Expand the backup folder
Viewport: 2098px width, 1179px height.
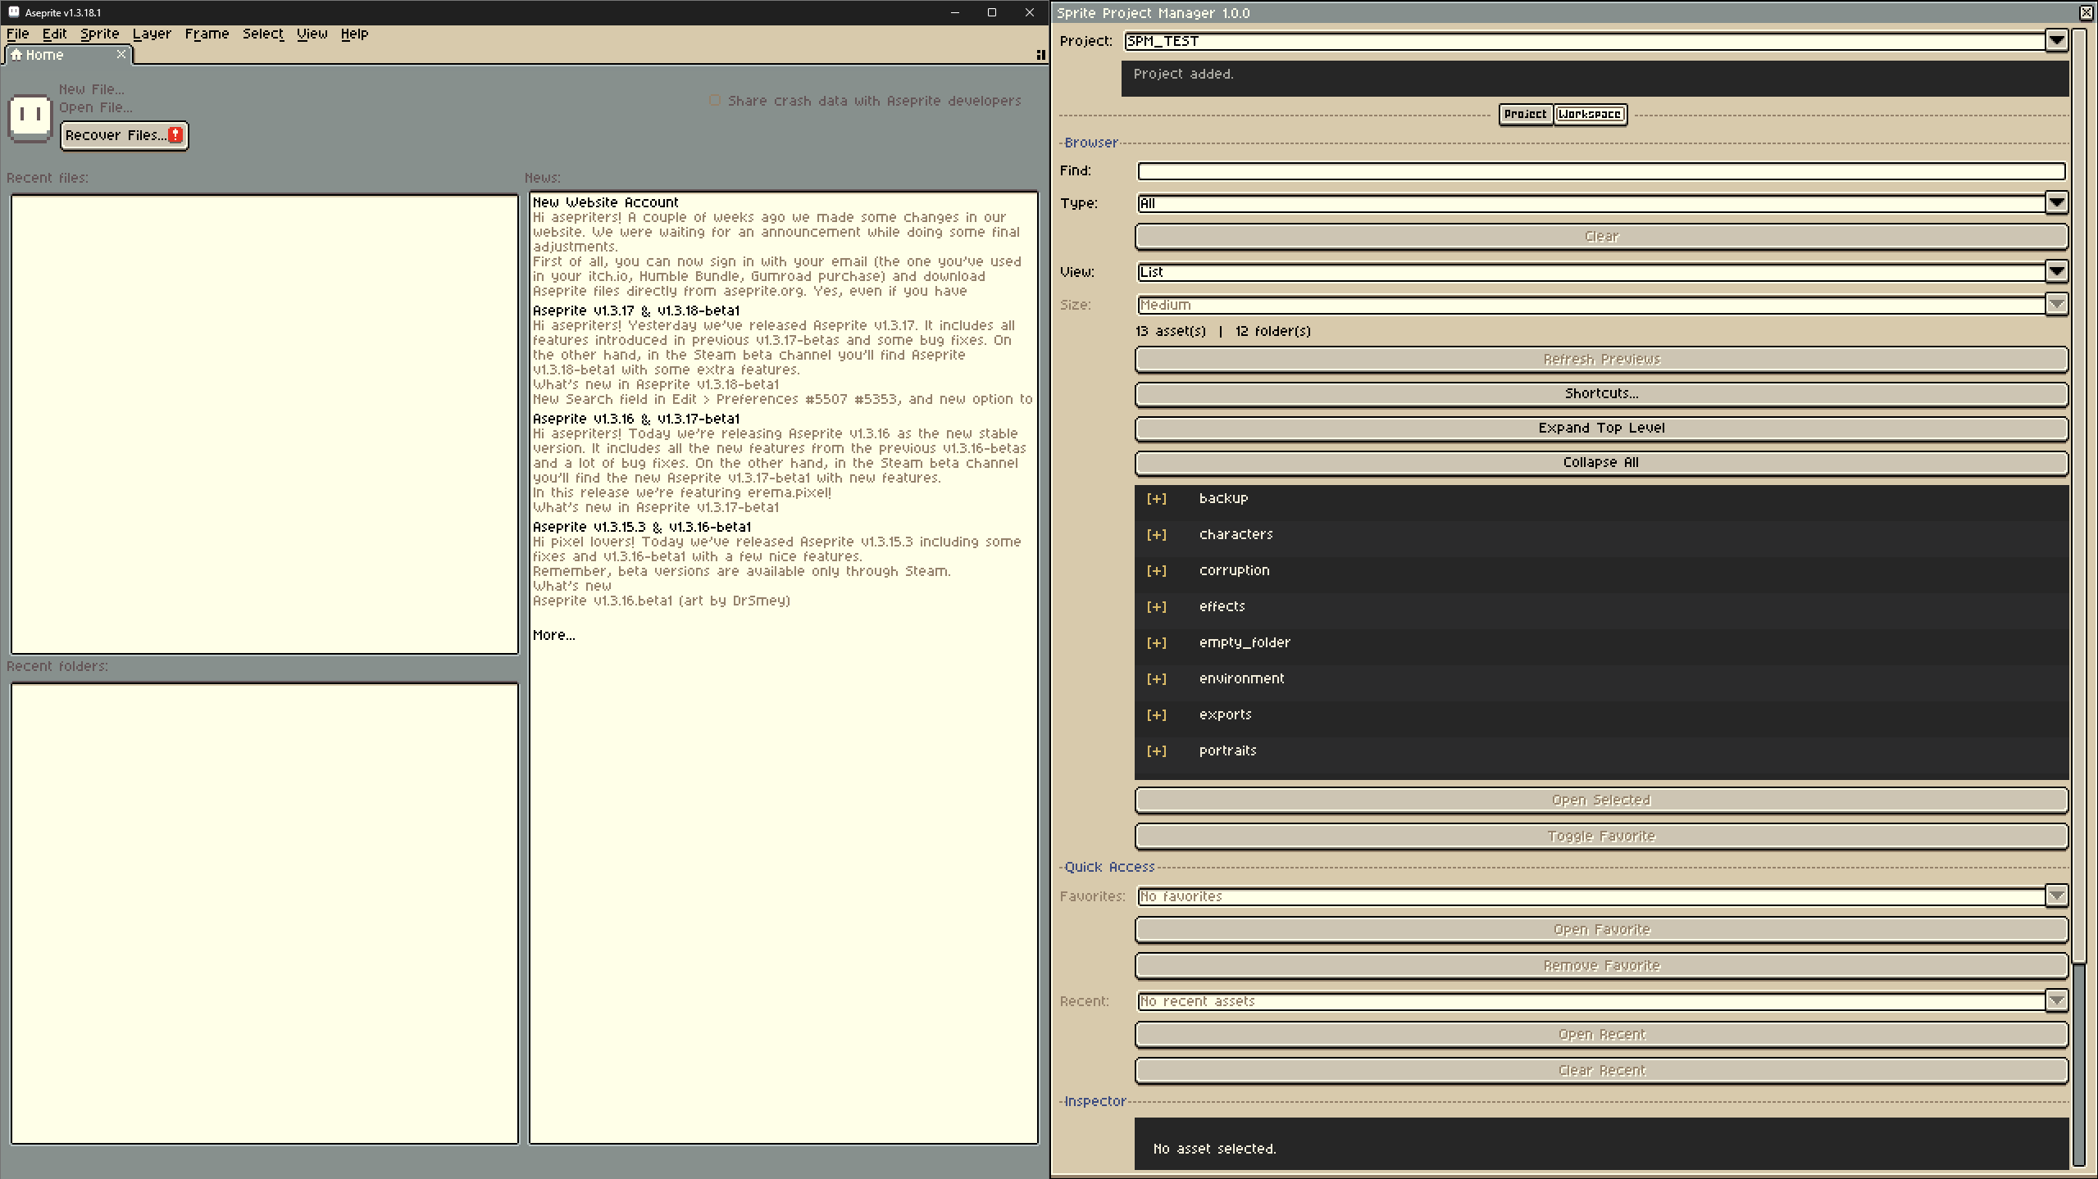coord(1156,499)
